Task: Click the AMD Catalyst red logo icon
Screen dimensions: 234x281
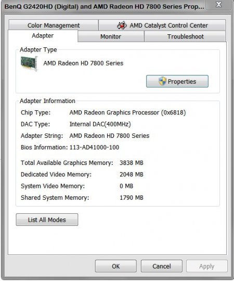Action: 122,25
